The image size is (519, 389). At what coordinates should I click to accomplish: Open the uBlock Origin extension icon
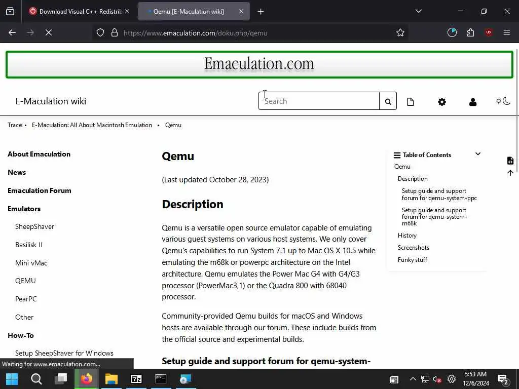(x=488, y=32)
